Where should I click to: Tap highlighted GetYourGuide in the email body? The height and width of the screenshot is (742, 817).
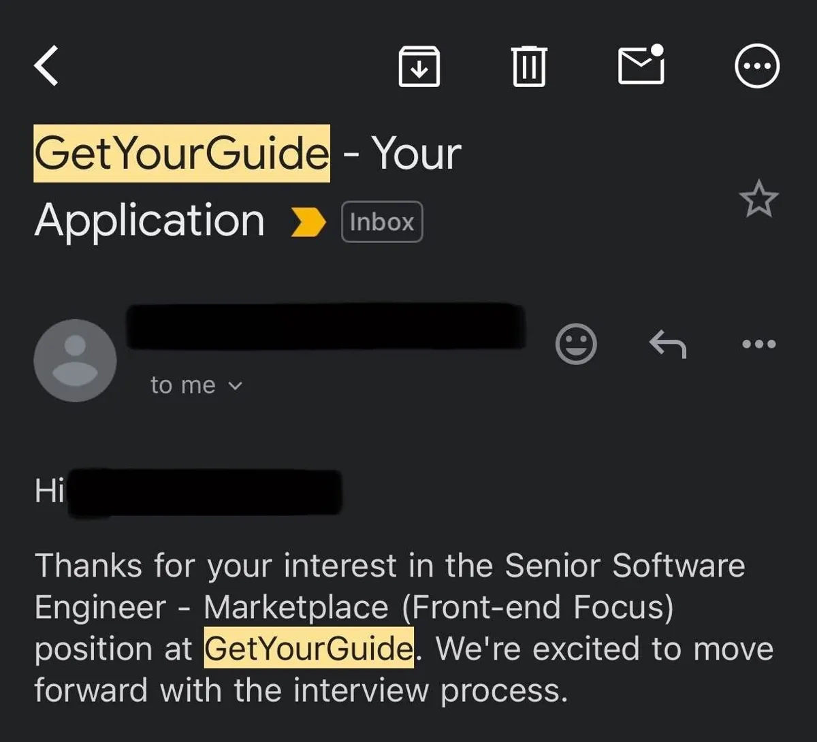tap(308, 648)
